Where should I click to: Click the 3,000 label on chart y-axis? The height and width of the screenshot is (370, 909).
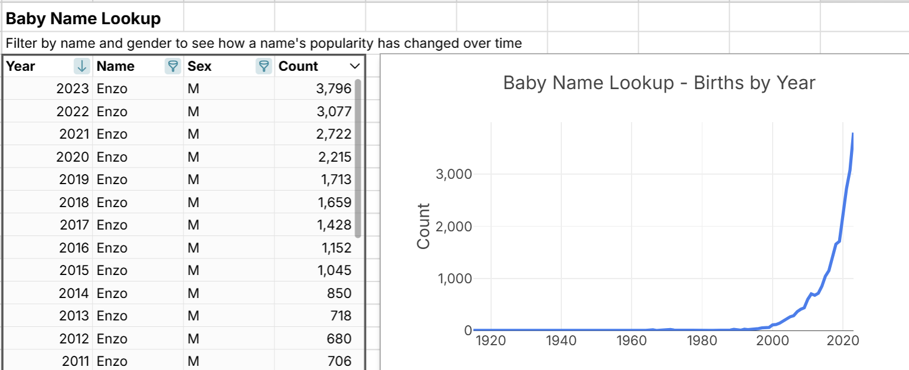(454, 174)
